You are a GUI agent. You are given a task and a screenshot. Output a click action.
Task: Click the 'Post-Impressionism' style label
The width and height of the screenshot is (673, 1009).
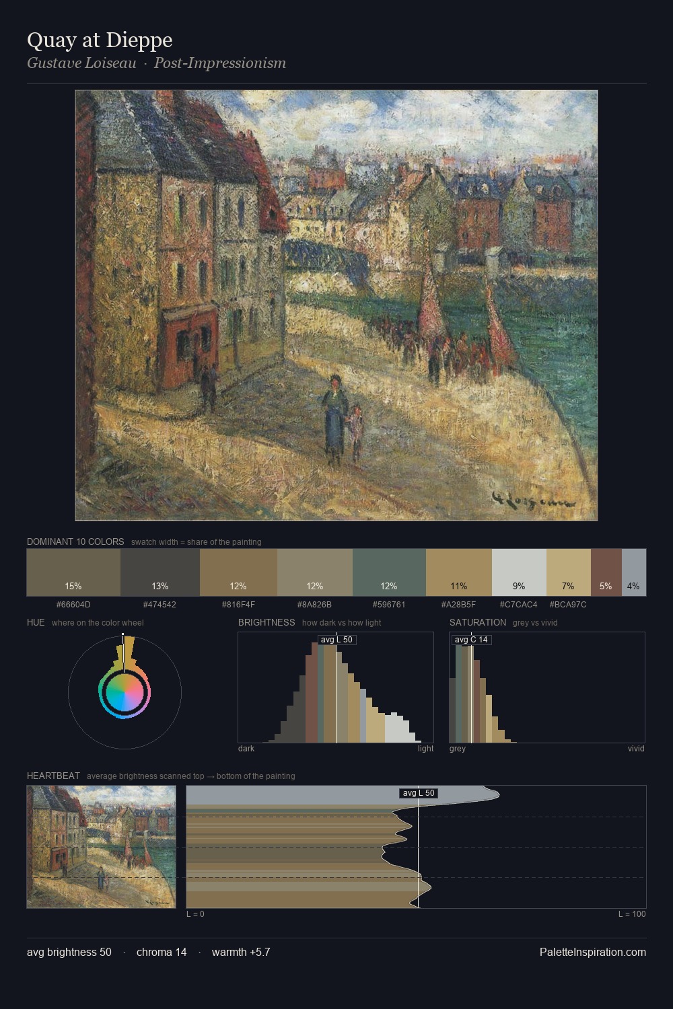pyautogui.click(x=220, y=63)
